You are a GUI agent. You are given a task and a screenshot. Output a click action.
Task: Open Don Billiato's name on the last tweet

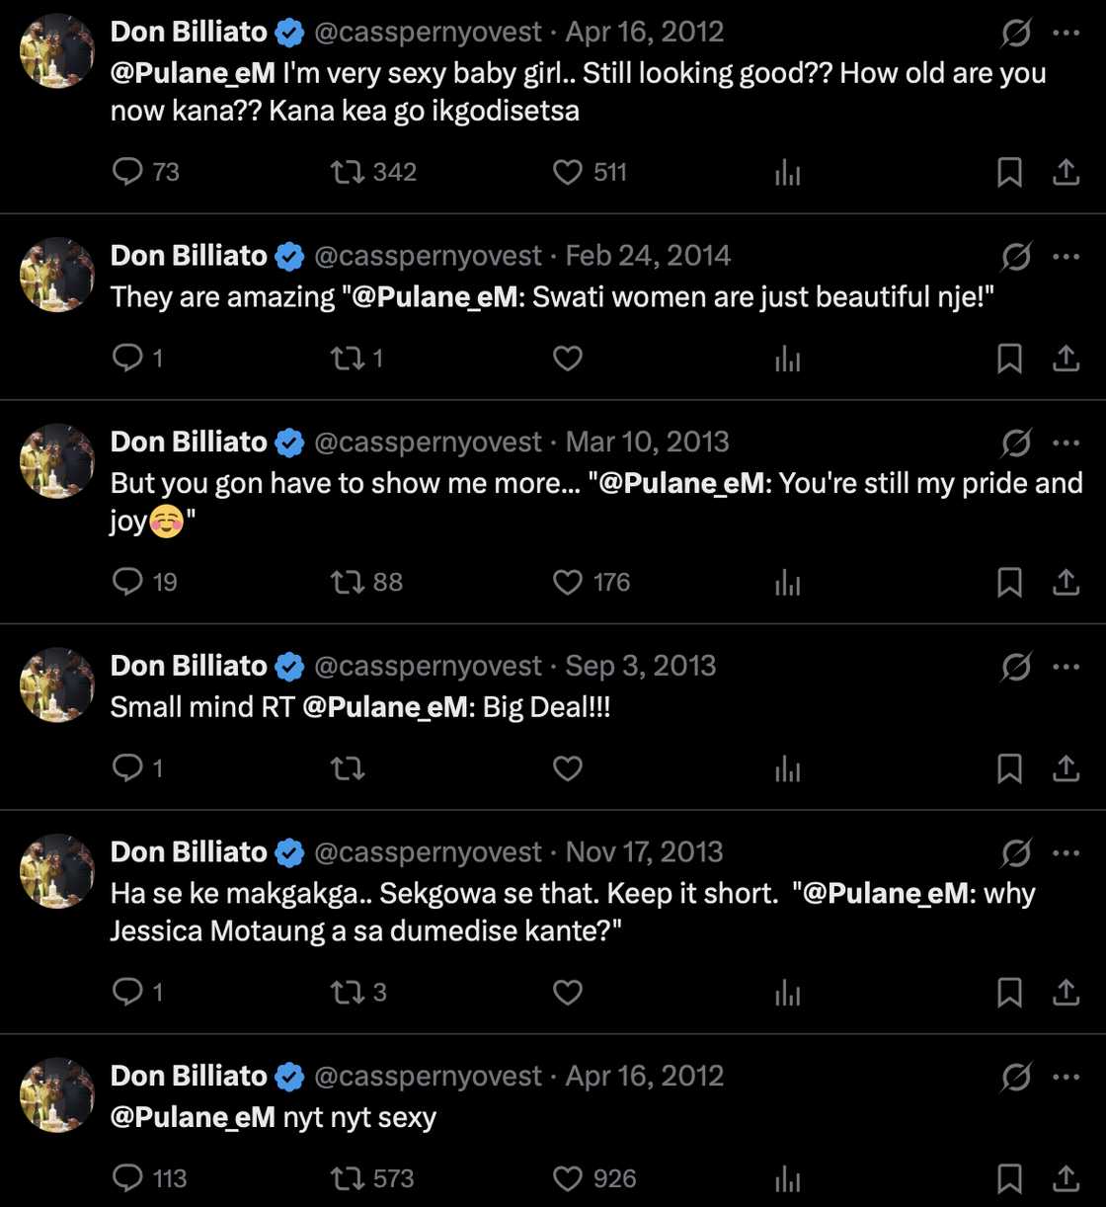tap(189, 1076)
